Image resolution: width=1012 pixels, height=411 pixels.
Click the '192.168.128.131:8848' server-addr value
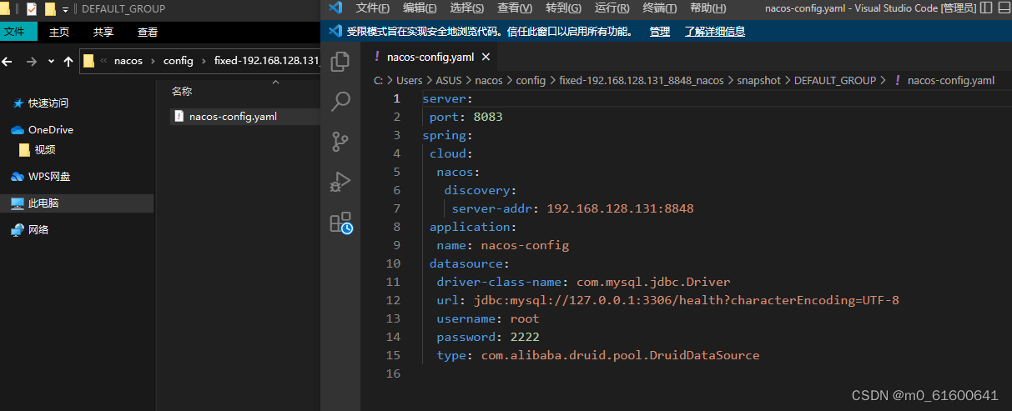click(621, 208)
